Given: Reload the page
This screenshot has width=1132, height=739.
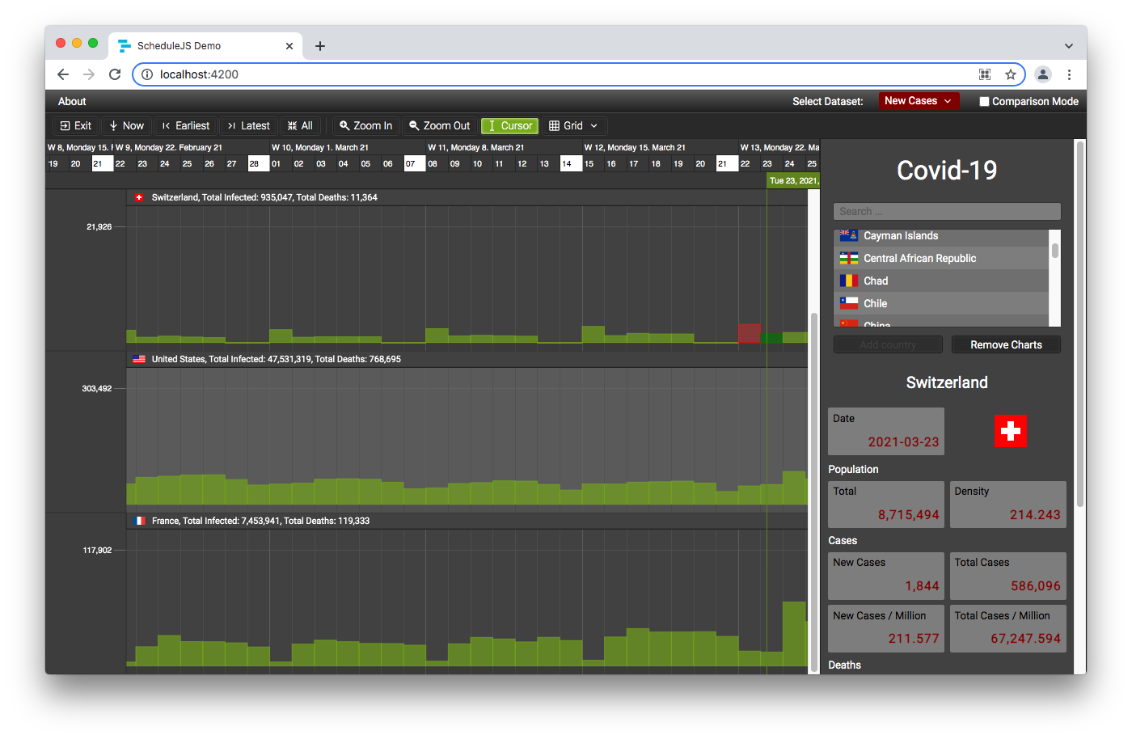Looking at the screenshot, I should click(x=115, y=74).
